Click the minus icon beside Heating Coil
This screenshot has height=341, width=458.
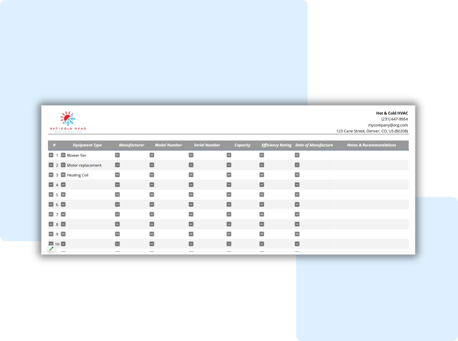coord(63,175)
